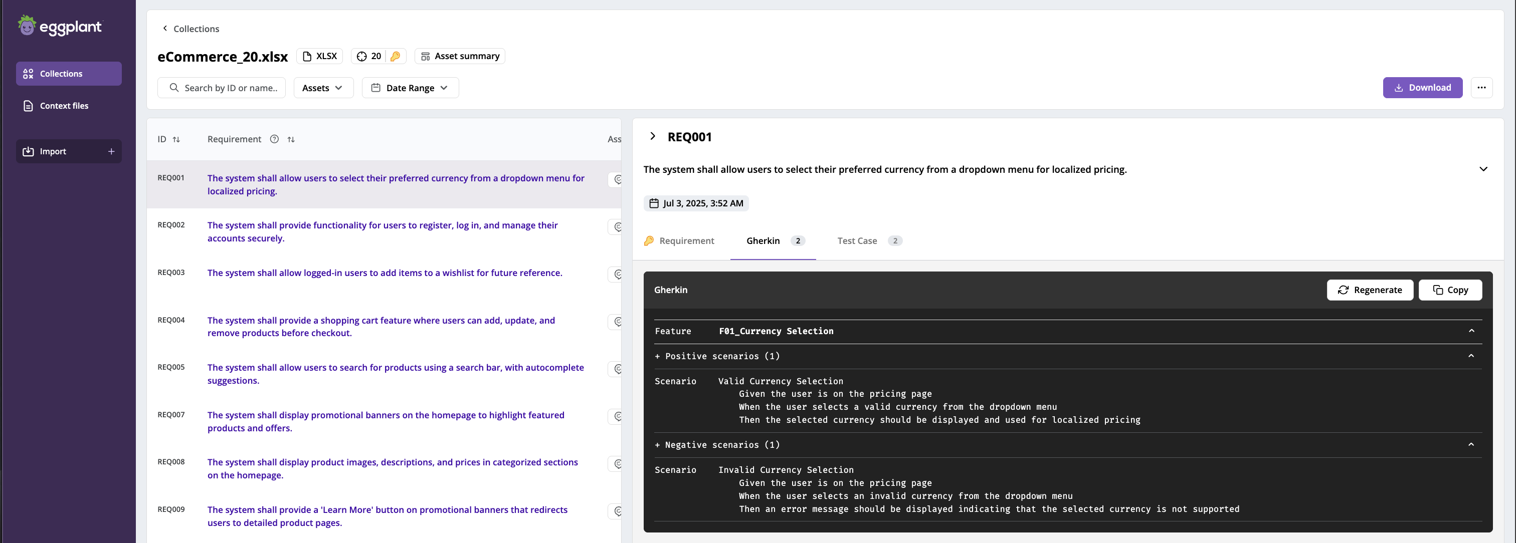
Task: Select requirement REQ001 currency text
Action: click(x=396, y=185)
